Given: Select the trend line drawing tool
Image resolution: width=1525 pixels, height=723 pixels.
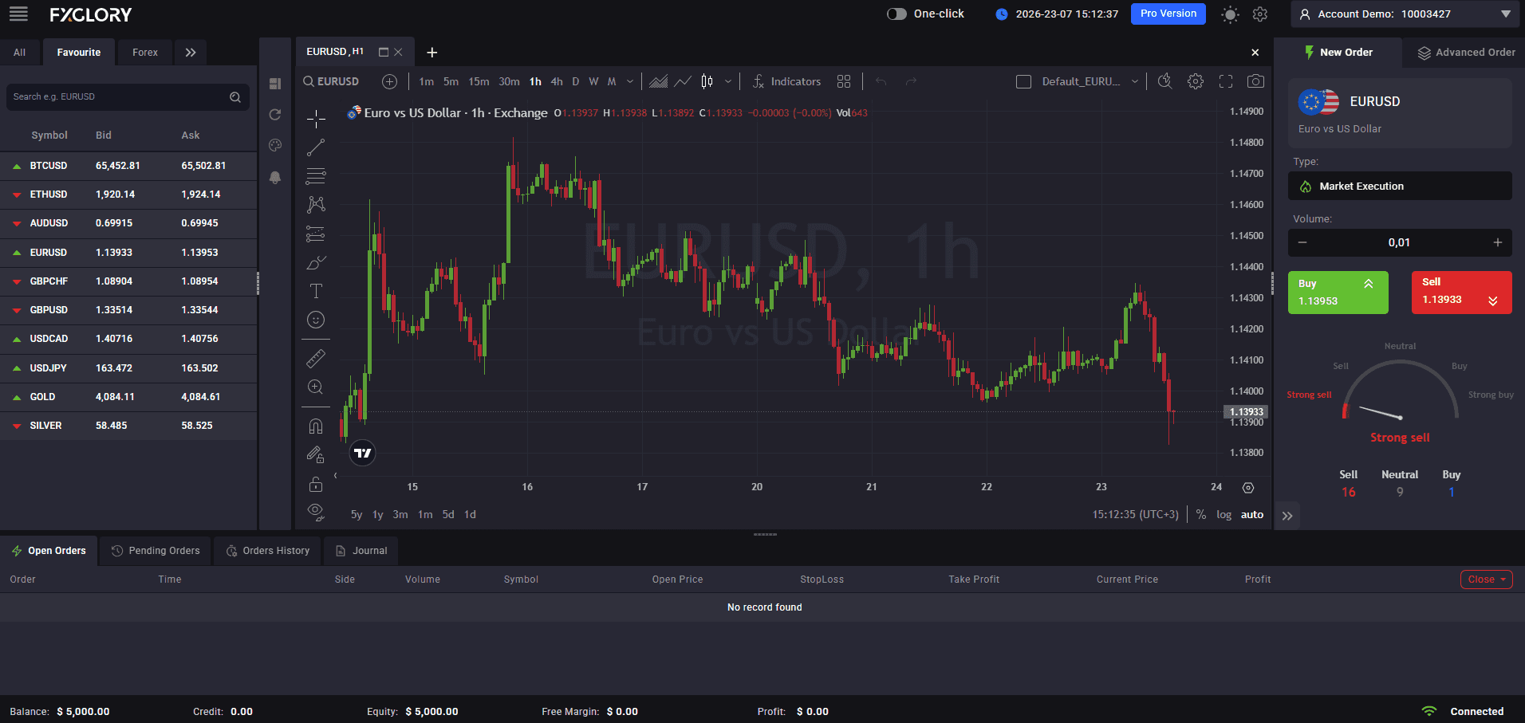Looking at the screenshot, I should point(316,147).
